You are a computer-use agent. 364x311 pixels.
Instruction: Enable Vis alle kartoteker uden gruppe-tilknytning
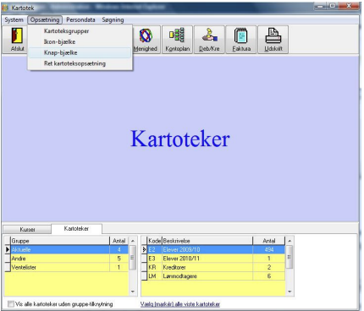[x=11, y=304]
